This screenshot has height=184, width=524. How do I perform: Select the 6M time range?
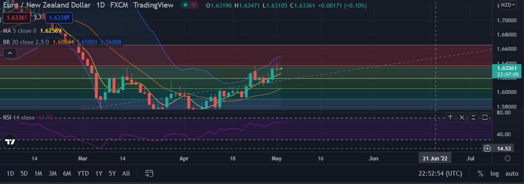pos(67,174)
